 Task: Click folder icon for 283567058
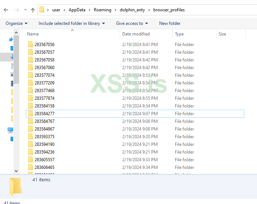coord(30,60)
